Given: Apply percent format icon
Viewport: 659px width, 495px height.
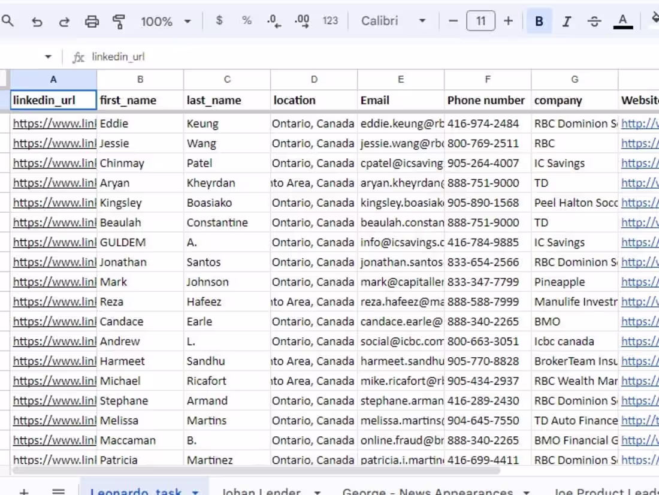Looking at the screenshot, I should pos(246,21).
